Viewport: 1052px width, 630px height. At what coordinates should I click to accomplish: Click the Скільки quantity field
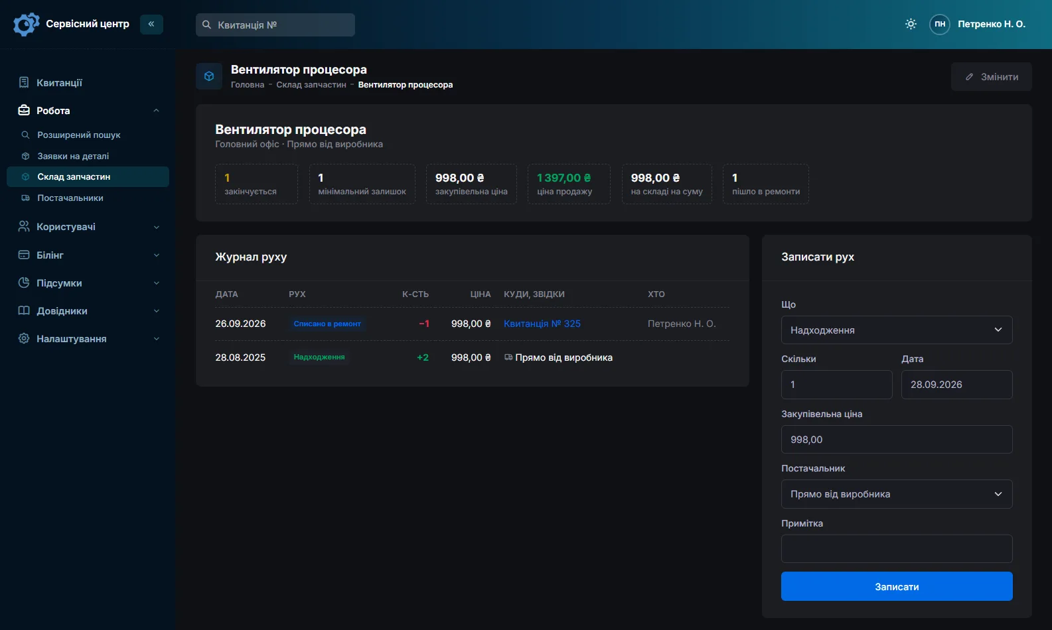point(837,385)
